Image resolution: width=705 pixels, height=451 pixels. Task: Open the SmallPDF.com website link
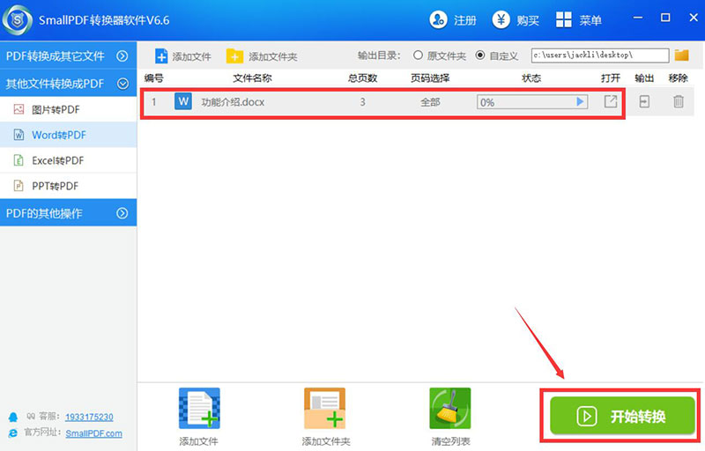pos(93,433)
